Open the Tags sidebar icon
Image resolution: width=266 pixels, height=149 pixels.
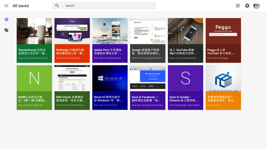(7, 30)
